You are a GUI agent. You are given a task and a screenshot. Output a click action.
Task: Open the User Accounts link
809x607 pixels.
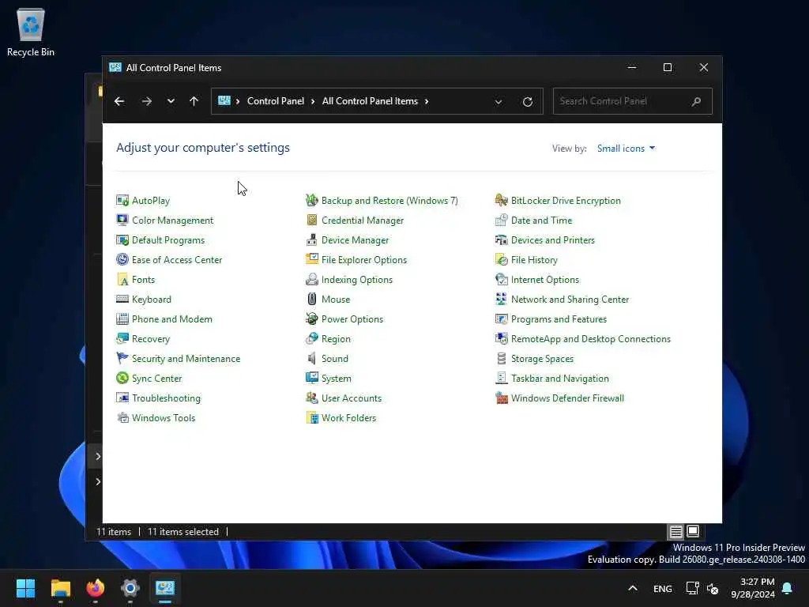pyautogui.click(x=352, y=398)
